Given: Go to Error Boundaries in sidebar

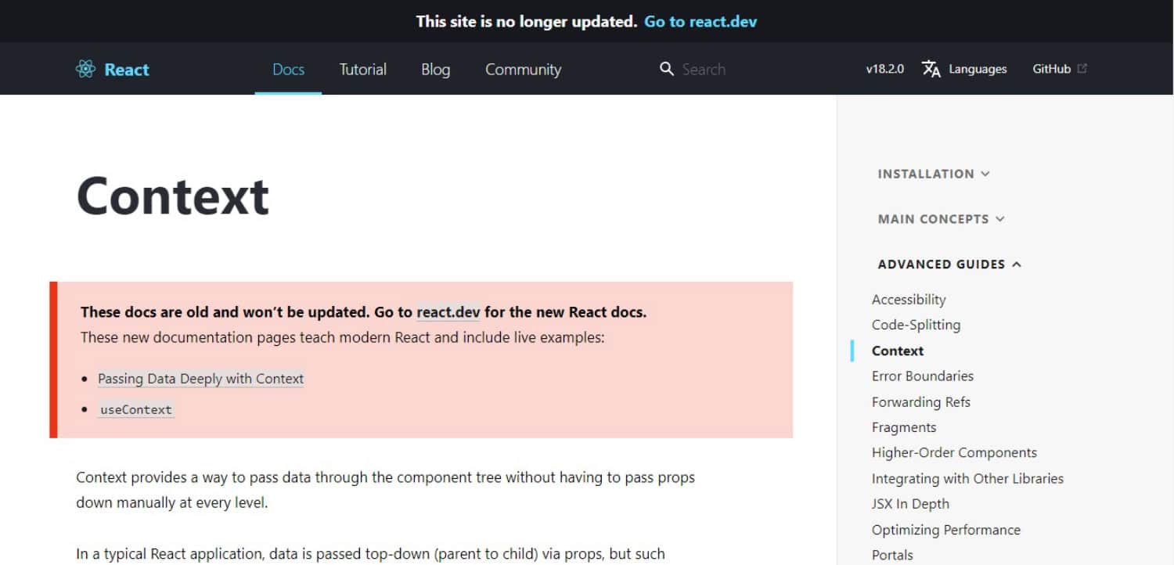Looking at the screenshot, I should point(923,376).
